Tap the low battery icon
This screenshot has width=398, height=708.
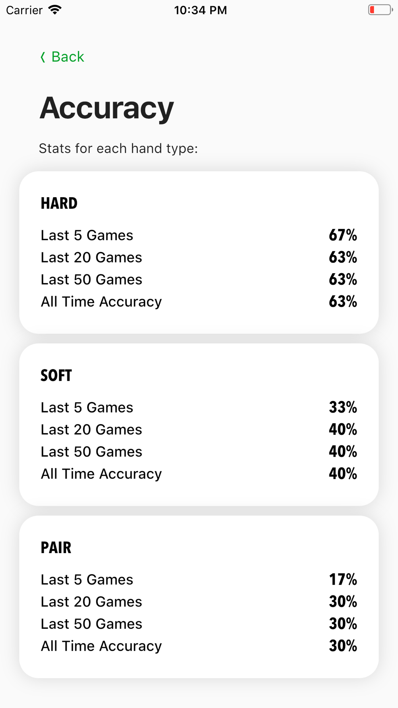(x=380, y=10)
